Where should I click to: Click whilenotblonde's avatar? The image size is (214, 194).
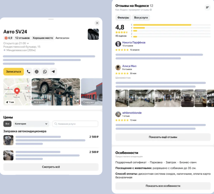click(x=118, y=114)
